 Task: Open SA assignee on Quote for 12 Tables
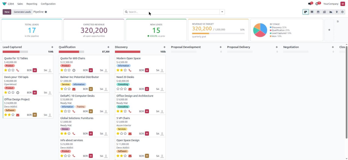(x=50, y=71)
